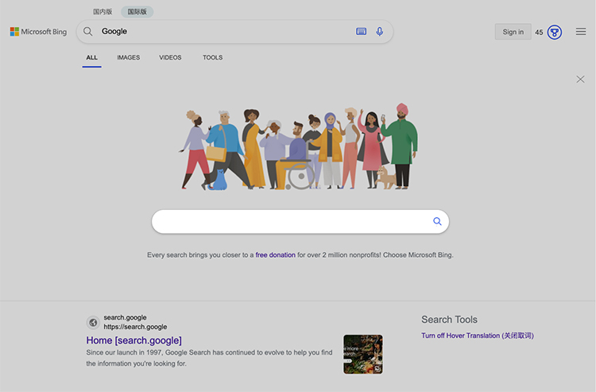The image size is (596, 392).
Task: Turn off Hover Translation
Action: 478,336
